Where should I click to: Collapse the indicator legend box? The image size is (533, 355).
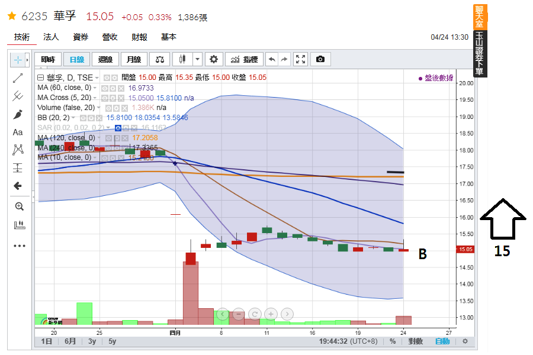tap(40, 78)
